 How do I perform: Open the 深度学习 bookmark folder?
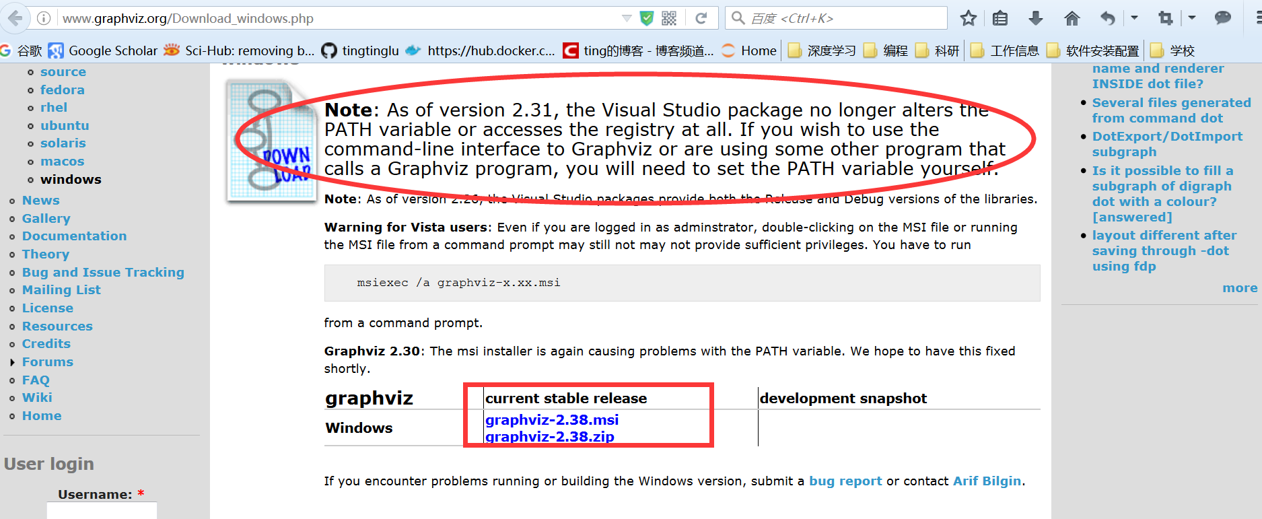point(822,50)
